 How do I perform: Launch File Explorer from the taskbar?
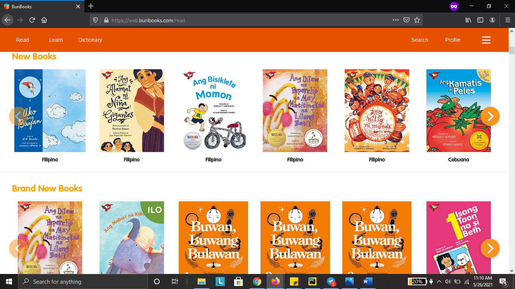(x=202, y=281)
